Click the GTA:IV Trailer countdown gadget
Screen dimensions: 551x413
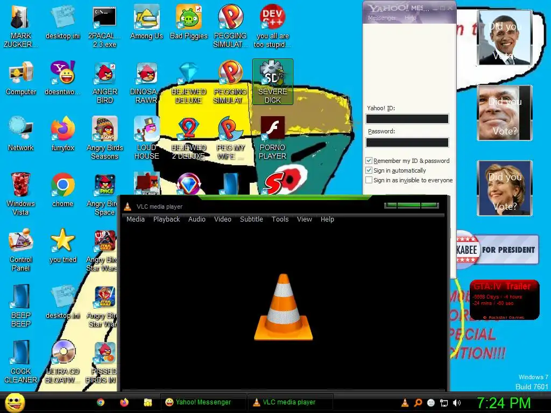[x=504, y=300]
